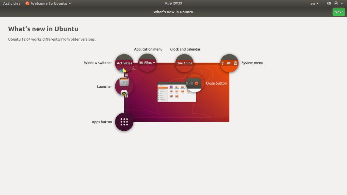The height and width of the screenshot is (195, 347).
Task: Click the clipboard-style battery icon in the illustration
Action: coord(235,63)
